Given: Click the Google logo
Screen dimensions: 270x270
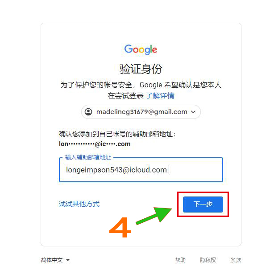Looking at the screenshot, I should click(x=141, y=49).
